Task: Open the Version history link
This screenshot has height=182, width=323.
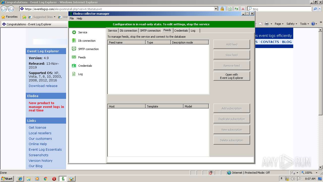Action: click(41, 161)
